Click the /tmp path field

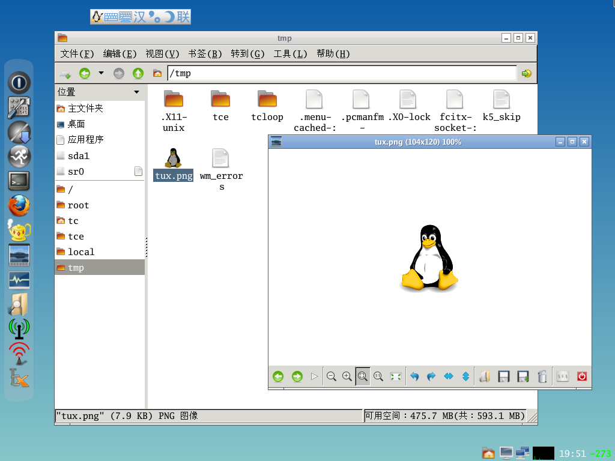pyautogui.click(x=342, y=73)
